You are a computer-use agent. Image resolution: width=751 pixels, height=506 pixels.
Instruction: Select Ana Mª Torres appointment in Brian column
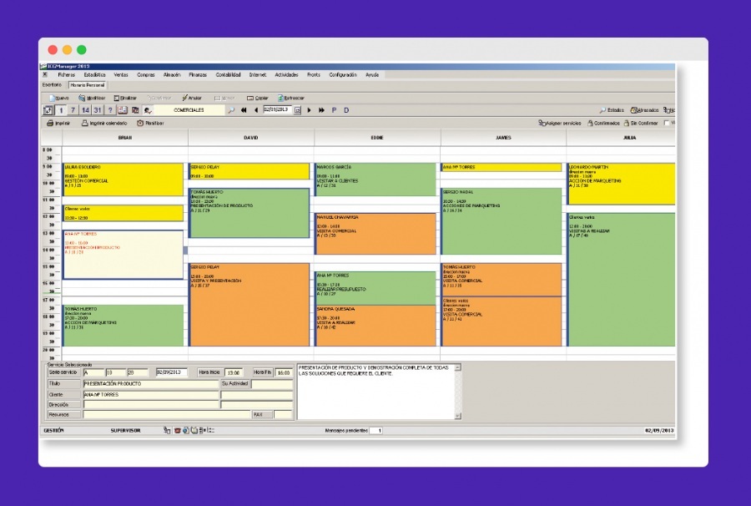[x=123, y=255]
